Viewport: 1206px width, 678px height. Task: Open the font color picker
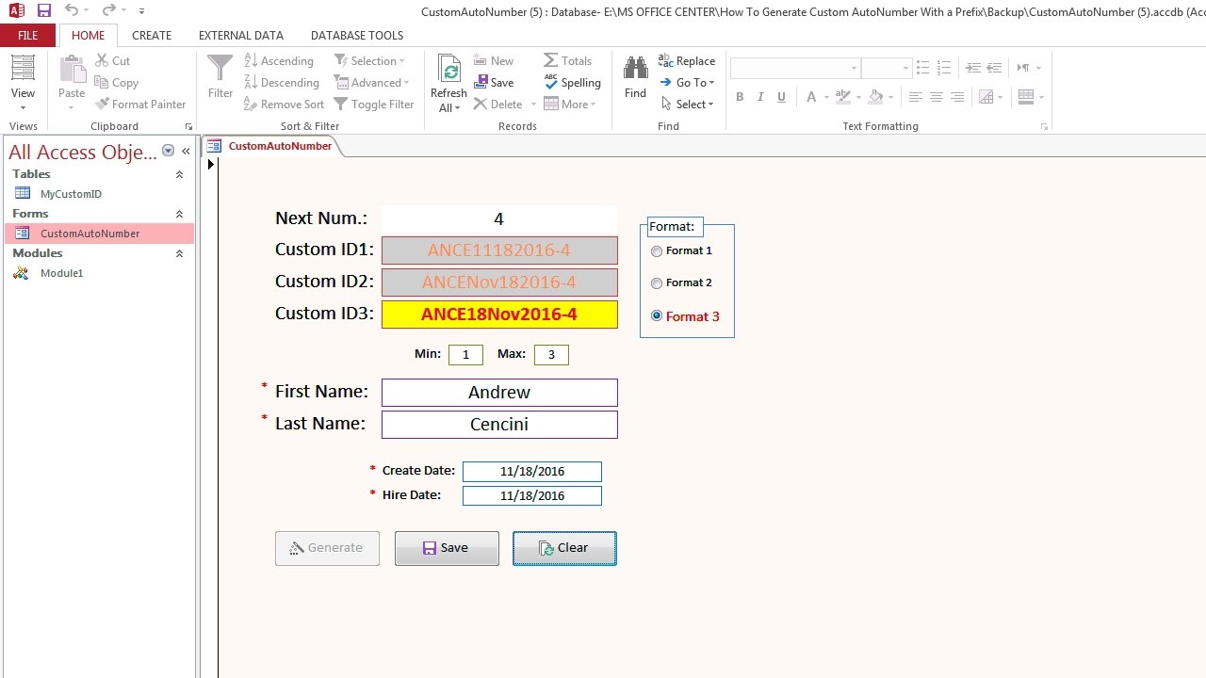[816, 97]
